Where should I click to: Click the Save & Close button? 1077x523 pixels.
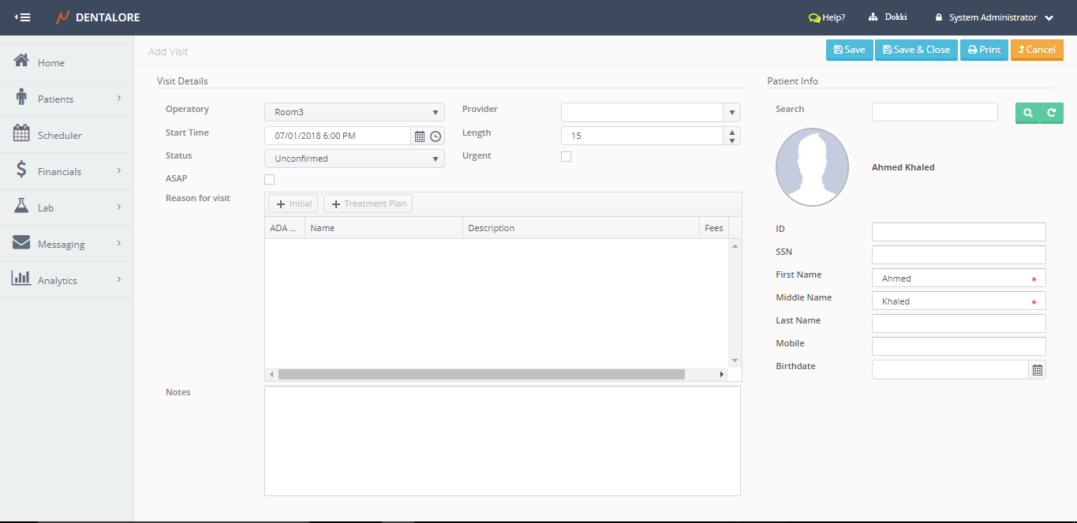[916, 50]
